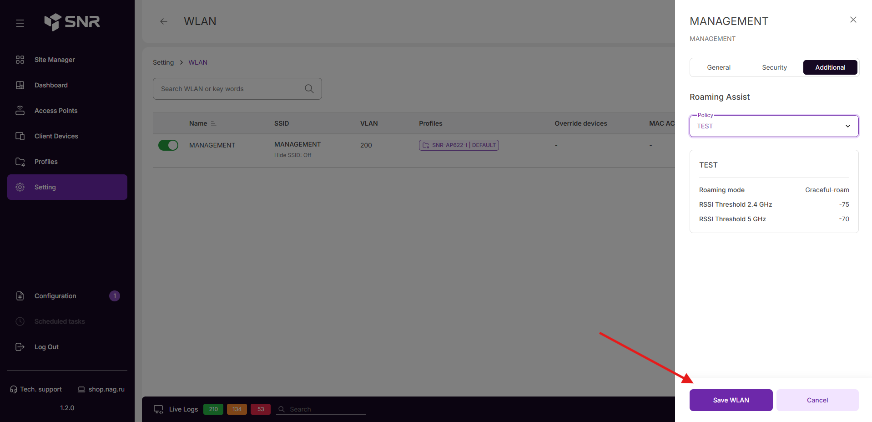Image resolution: width=872 pixels, height=422 pixels.
Task: Click the search magnifier icon in WLAN search
Action: 309,89
